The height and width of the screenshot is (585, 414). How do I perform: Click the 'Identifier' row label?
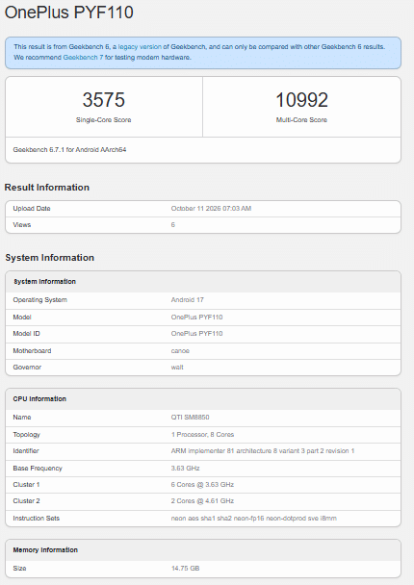tap(26, 451)
